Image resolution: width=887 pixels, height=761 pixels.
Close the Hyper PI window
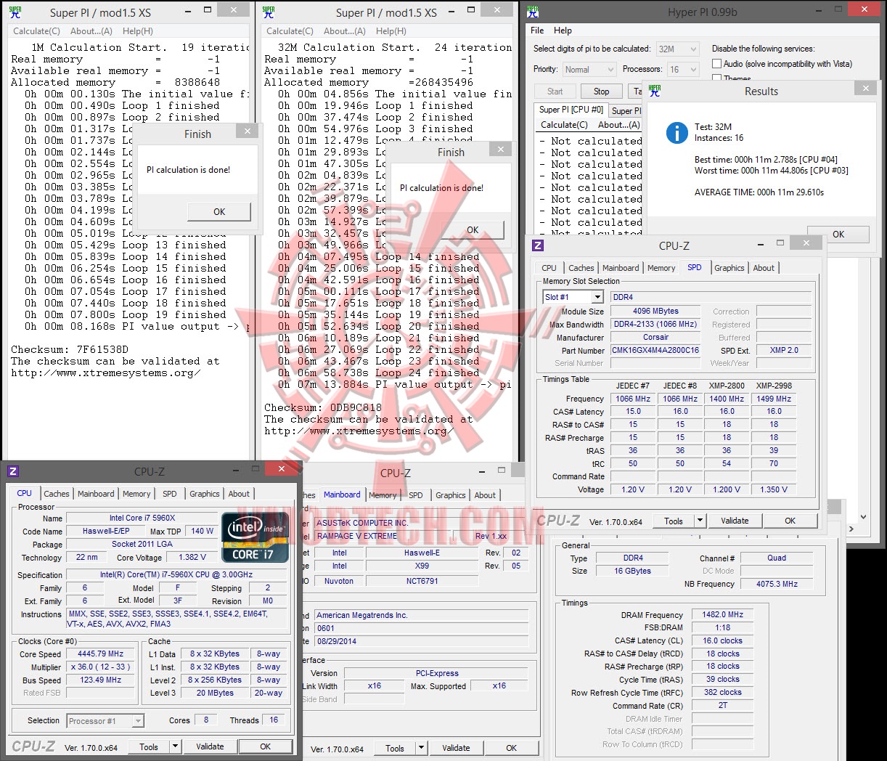click(865, 9)
